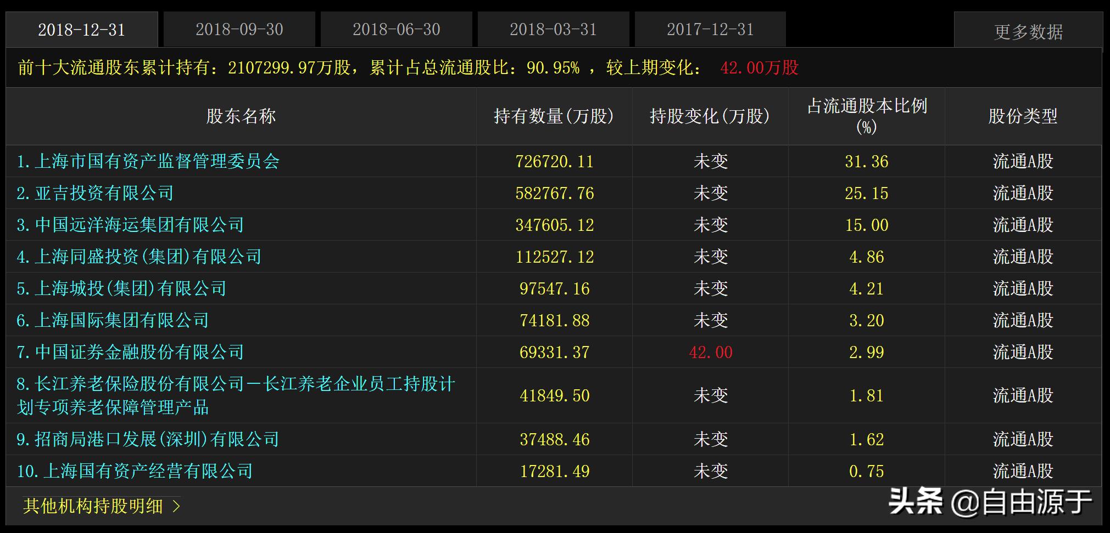Select holding value 37488.46
This screenshot has height=533, width=1110.
tap(555, 440)
